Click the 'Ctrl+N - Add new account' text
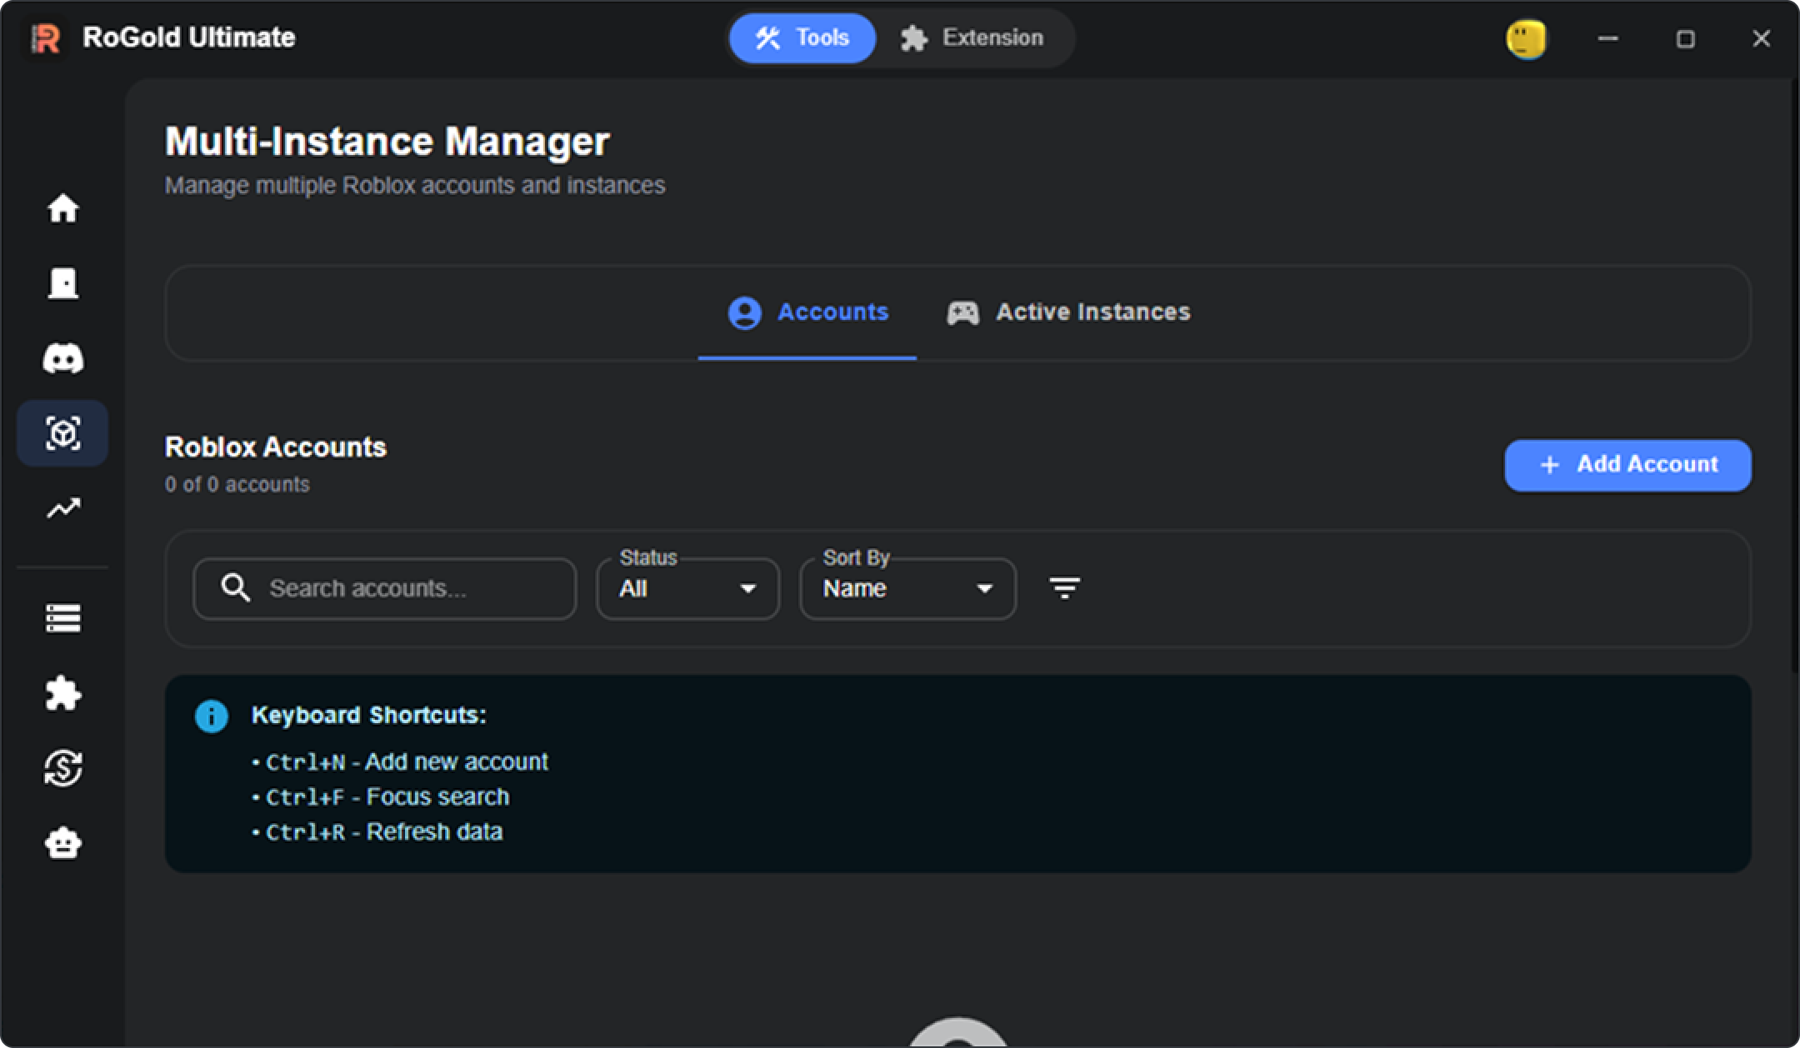This screenshot has width=1800, height=1048. [x=407, y=762]
